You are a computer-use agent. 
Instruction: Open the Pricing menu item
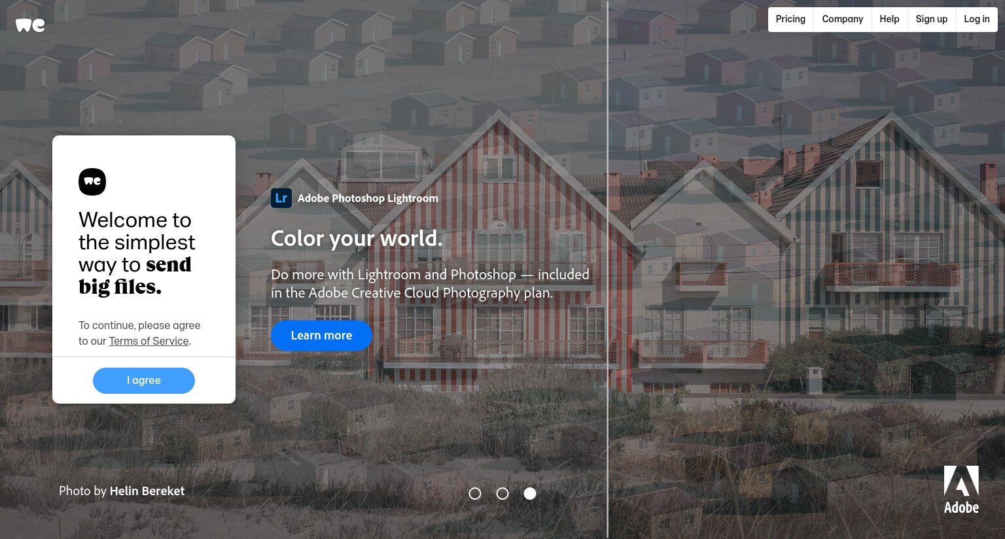[x=790, y=19]
